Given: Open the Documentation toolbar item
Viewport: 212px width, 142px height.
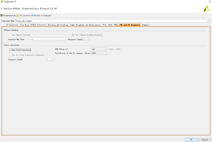Looking at the screenshot, I should point(8,15).
